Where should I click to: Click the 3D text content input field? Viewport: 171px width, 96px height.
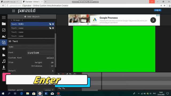(31, 47)
